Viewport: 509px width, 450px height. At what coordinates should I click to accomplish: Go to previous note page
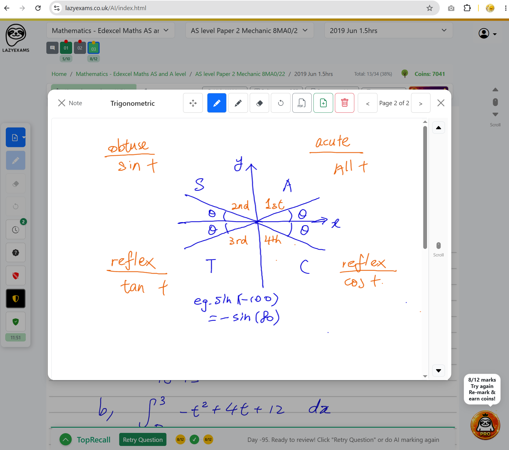[368, 103]
